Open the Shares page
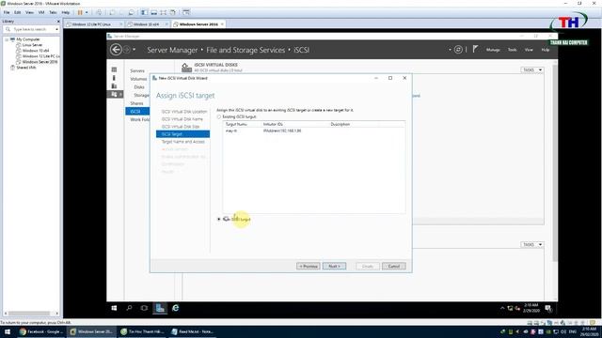Image resolution: width=602 pixels, height=338 pixels. pyautogui.click(x=136, y=103)
